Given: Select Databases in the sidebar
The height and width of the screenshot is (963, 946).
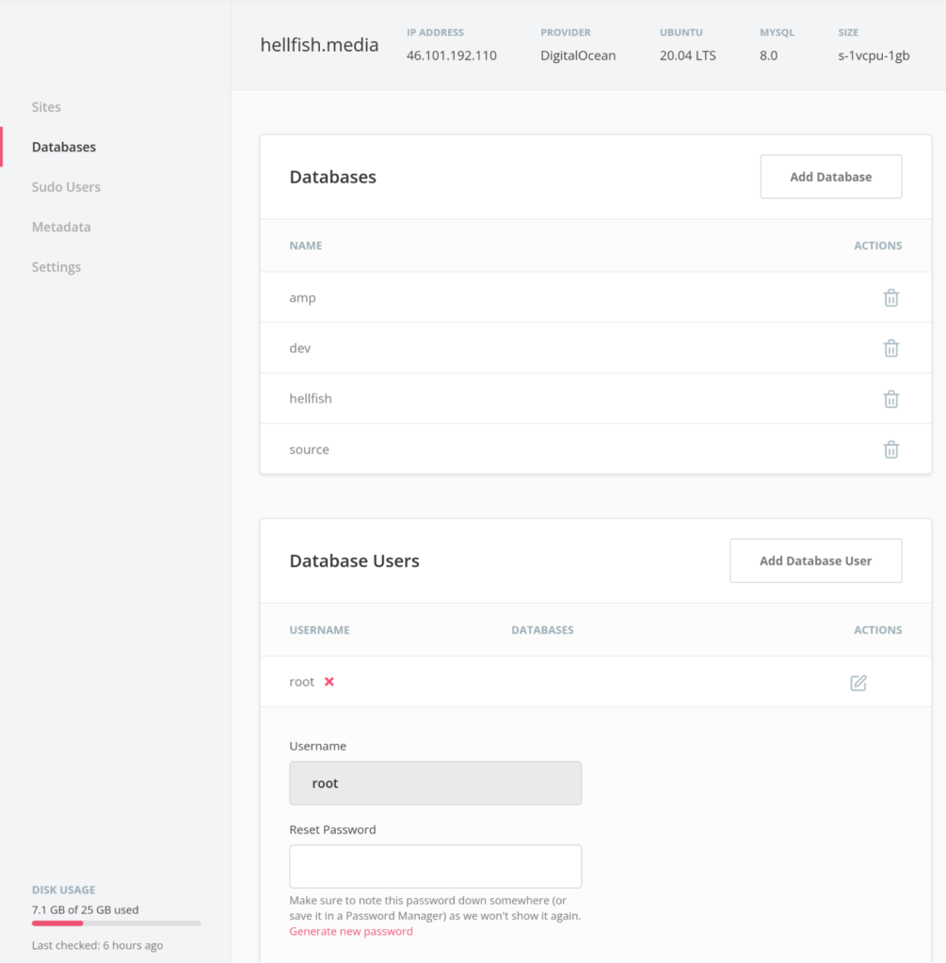Looking at the screenshot, I should tap(64, 147).
